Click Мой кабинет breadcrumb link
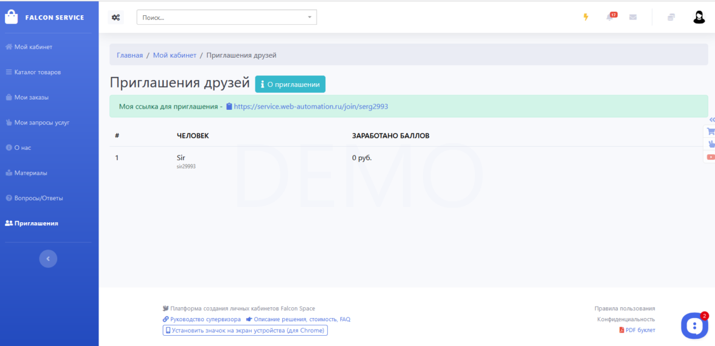 (174, 55)
